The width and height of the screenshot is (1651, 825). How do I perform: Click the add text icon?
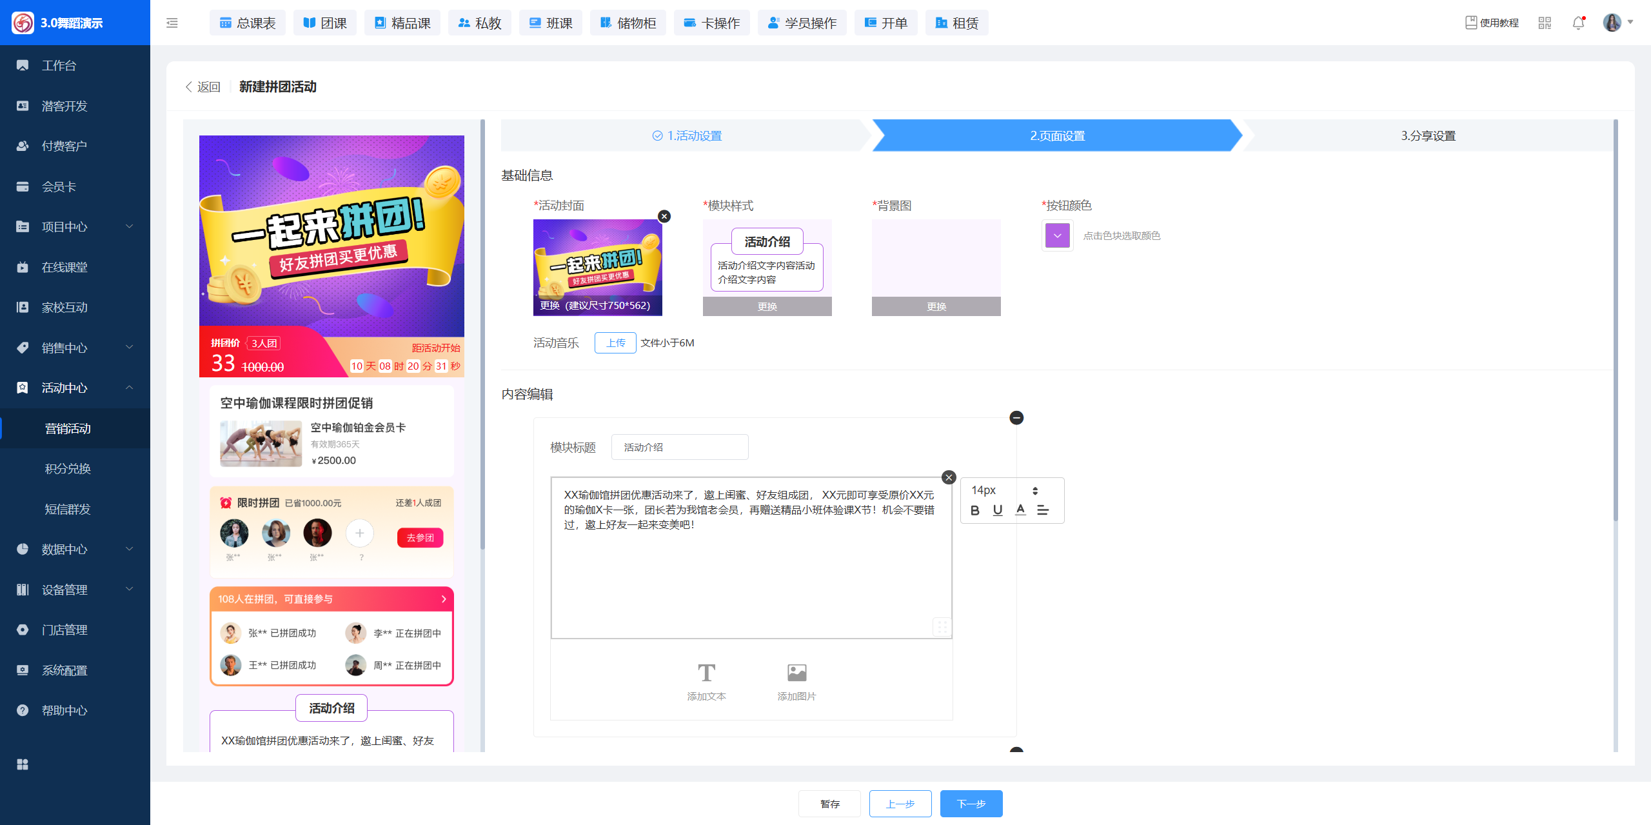coord(706,673)
